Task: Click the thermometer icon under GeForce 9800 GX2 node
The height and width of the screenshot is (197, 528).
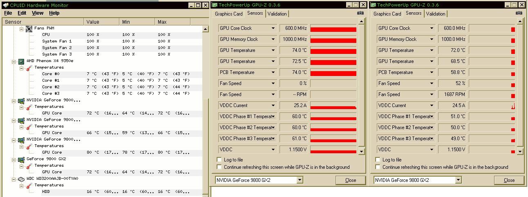Action: pos(29,166)
